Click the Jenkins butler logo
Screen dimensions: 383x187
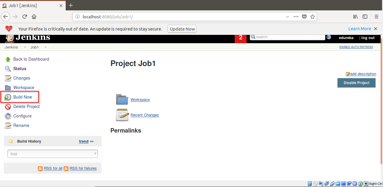click(x=9, y=38)
